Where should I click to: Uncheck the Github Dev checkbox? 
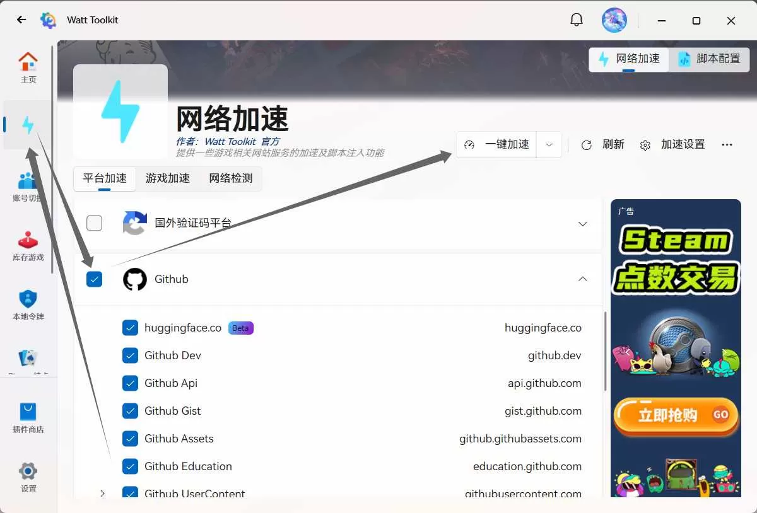coord(130,355)
